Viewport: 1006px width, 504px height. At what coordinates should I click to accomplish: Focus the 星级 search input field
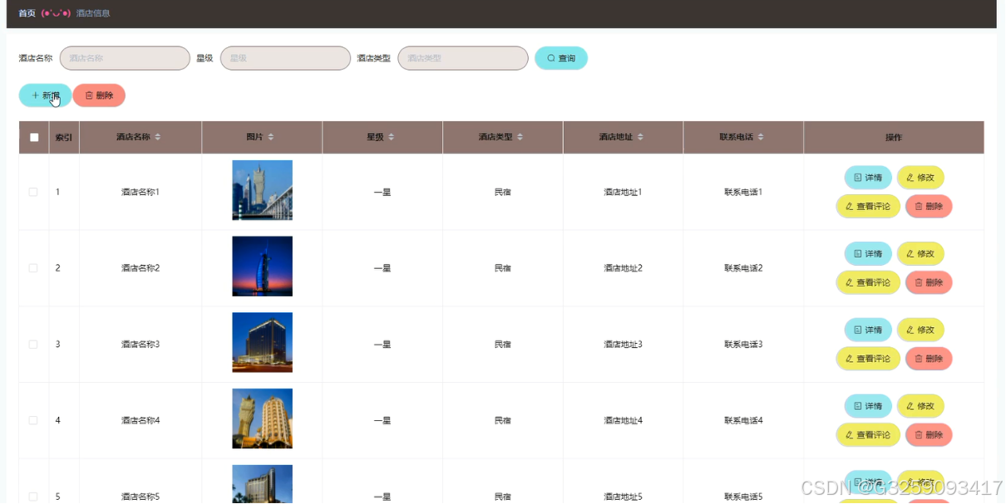285,58
